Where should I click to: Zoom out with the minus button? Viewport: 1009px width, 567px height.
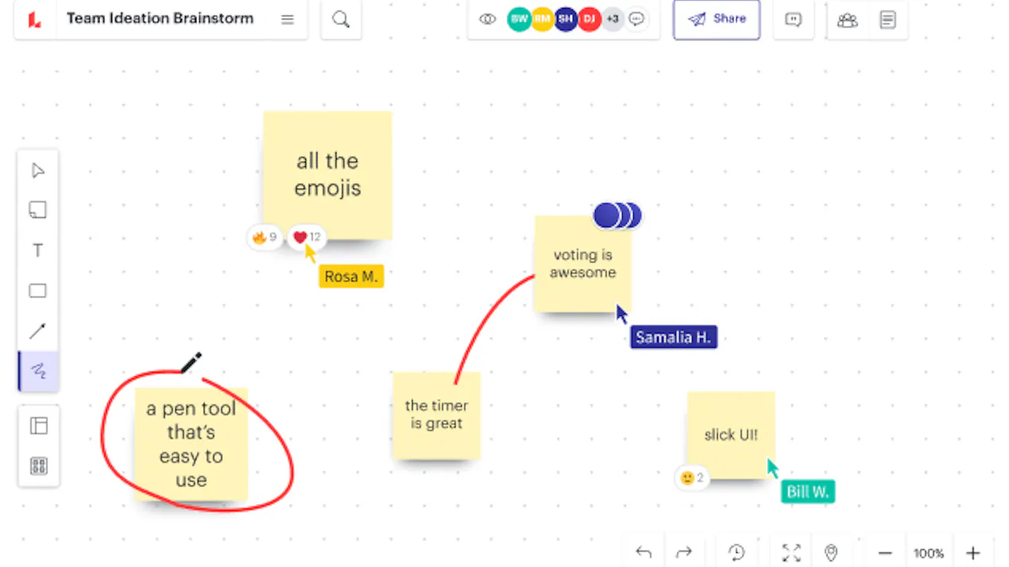885,553
